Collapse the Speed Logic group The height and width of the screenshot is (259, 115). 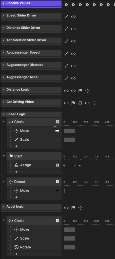coord(3,114)
